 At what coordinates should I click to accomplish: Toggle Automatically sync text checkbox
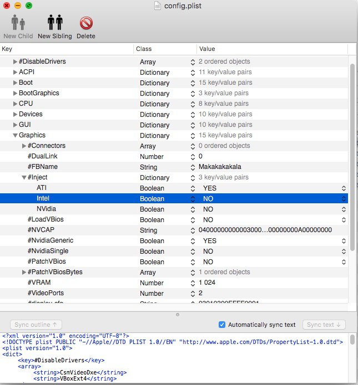click(x=221, y=325)
